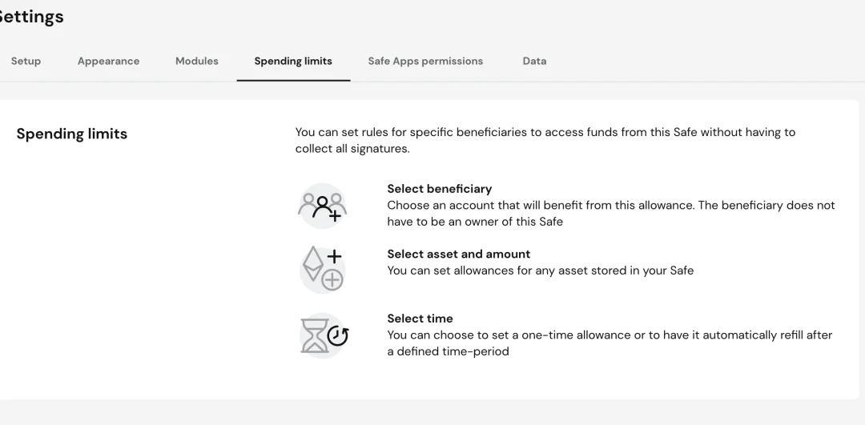Viewport: 865px width, 425px height.
Task: Click the Select beneficiary heading
Action: click(439, 189)
